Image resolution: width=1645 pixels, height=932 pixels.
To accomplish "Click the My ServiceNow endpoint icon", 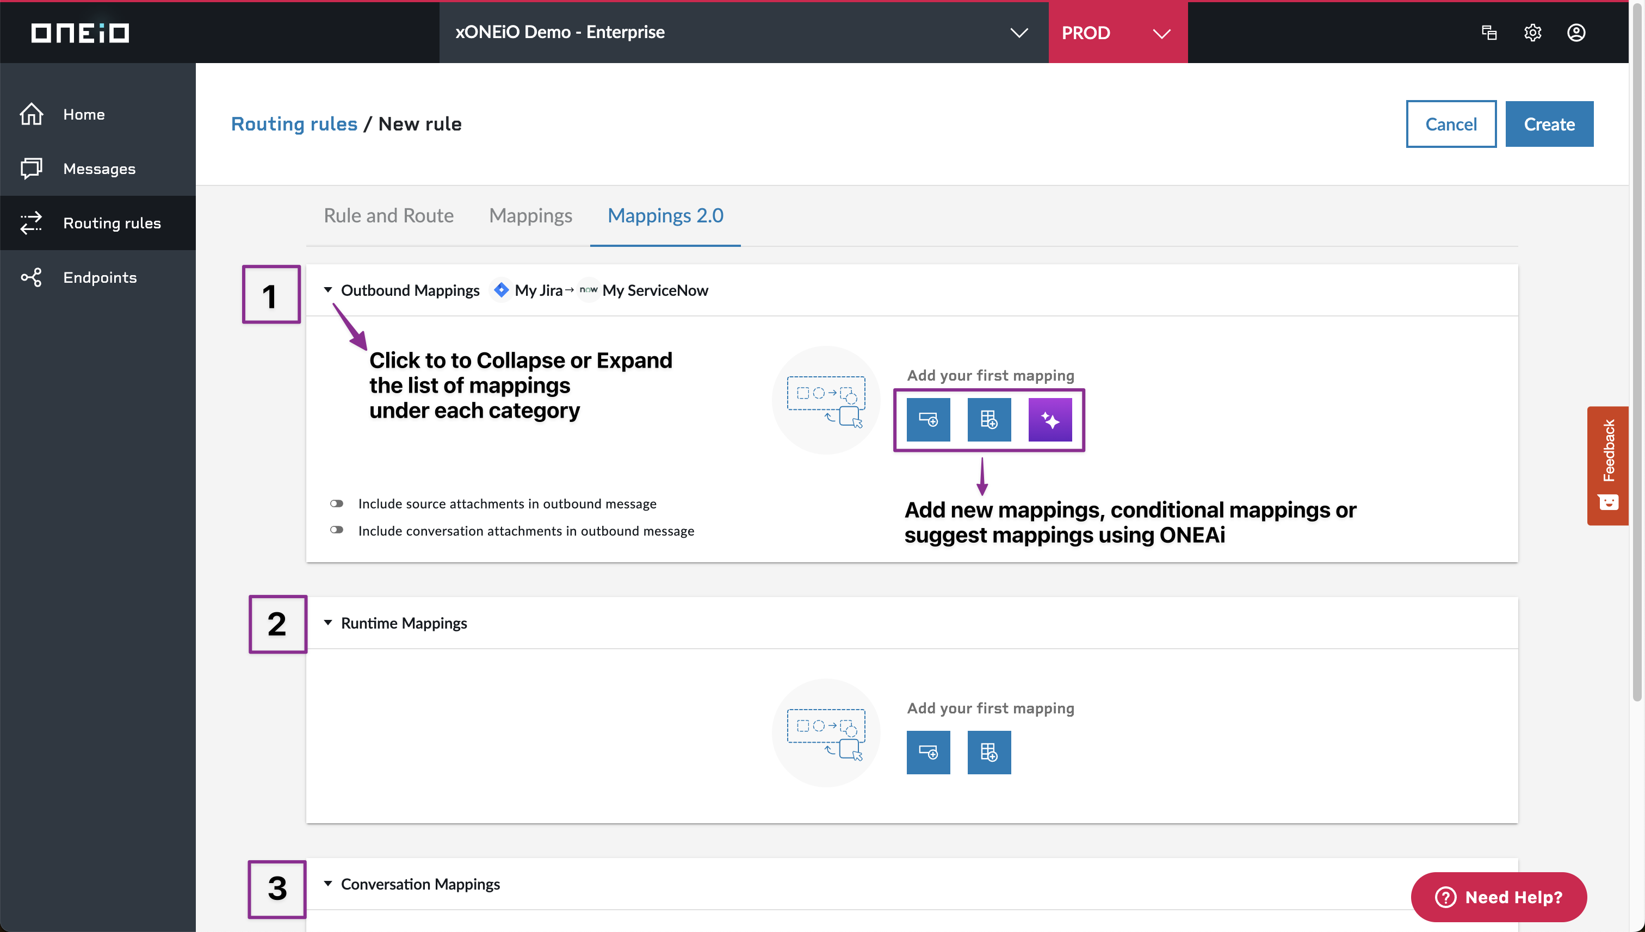I will [588, 290].
